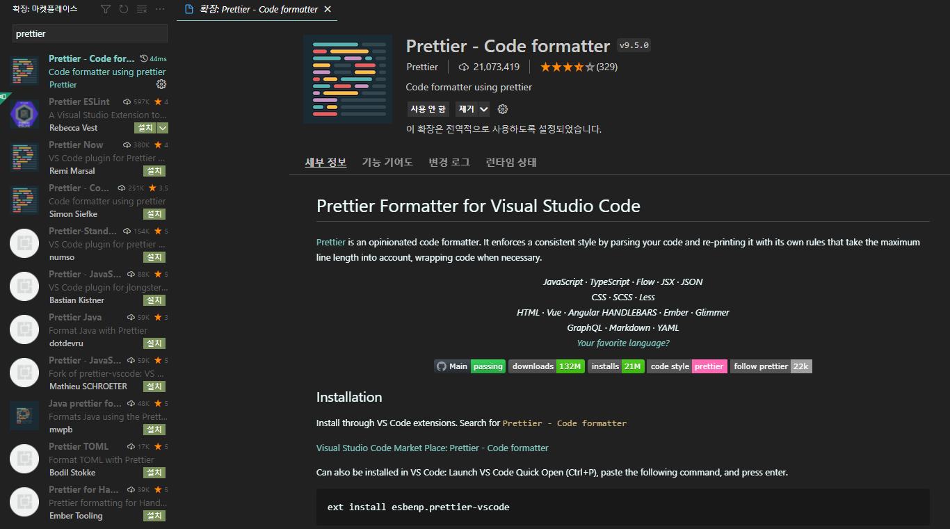Switch to the 기능 기여도 tab

pos(387,162)
